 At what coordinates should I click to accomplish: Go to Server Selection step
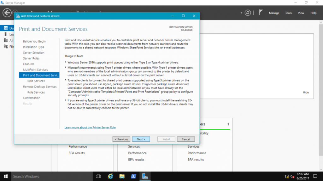pos(33,53)
